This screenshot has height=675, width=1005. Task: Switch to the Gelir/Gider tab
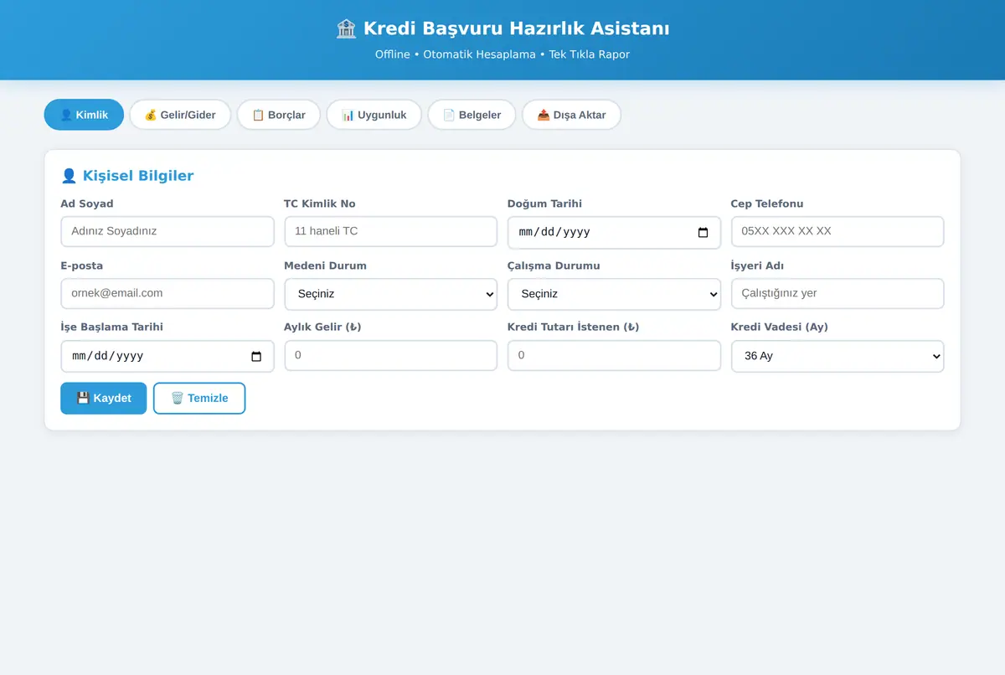point(180,115)
